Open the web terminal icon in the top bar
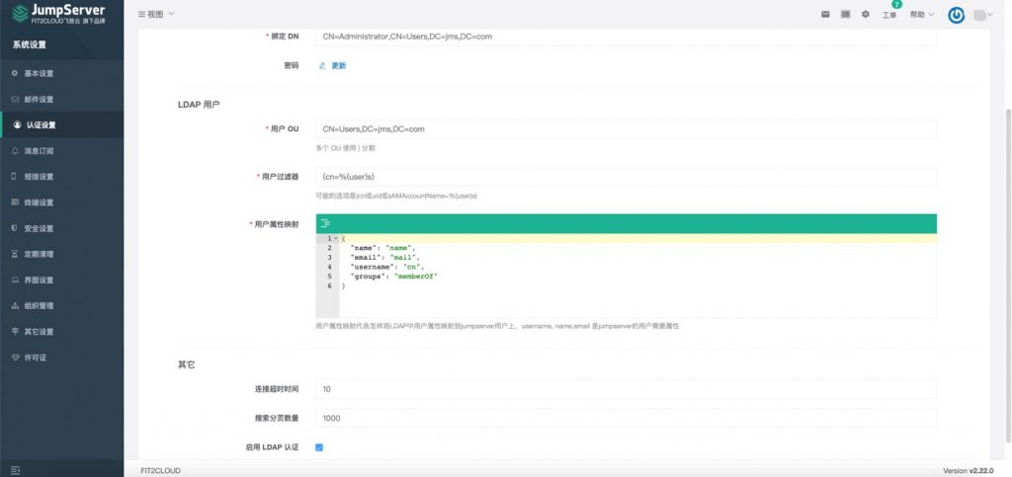The image size is (1012, 477). pos(845,14)
